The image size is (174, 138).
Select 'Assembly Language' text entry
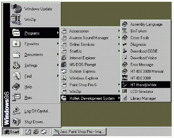pos(146,24)
